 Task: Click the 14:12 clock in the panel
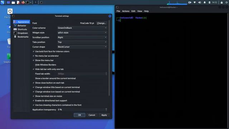pos(214,3)
